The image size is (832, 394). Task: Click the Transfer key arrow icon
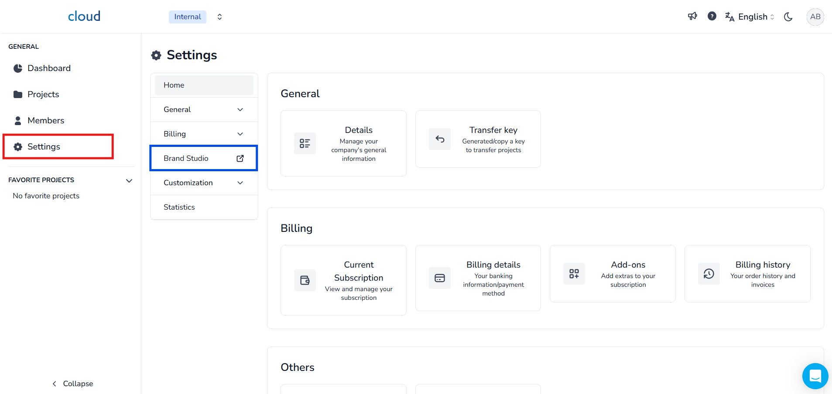pos(440,139)
